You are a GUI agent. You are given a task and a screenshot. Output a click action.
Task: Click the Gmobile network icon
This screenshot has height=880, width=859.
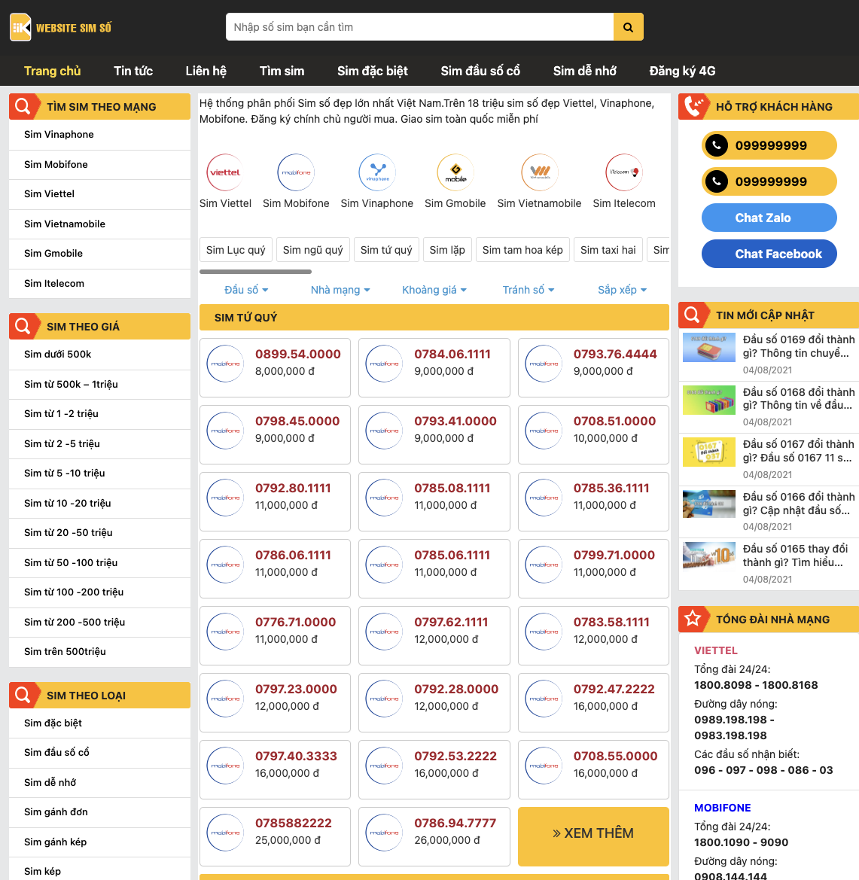point(455,172)
